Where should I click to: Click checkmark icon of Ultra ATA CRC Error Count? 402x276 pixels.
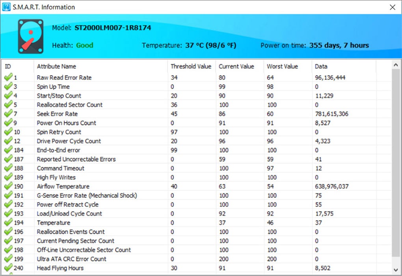pos(8,259)
